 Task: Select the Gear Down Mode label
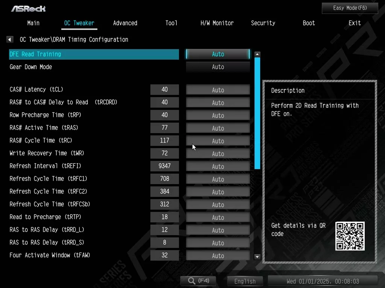pos(31,67)
